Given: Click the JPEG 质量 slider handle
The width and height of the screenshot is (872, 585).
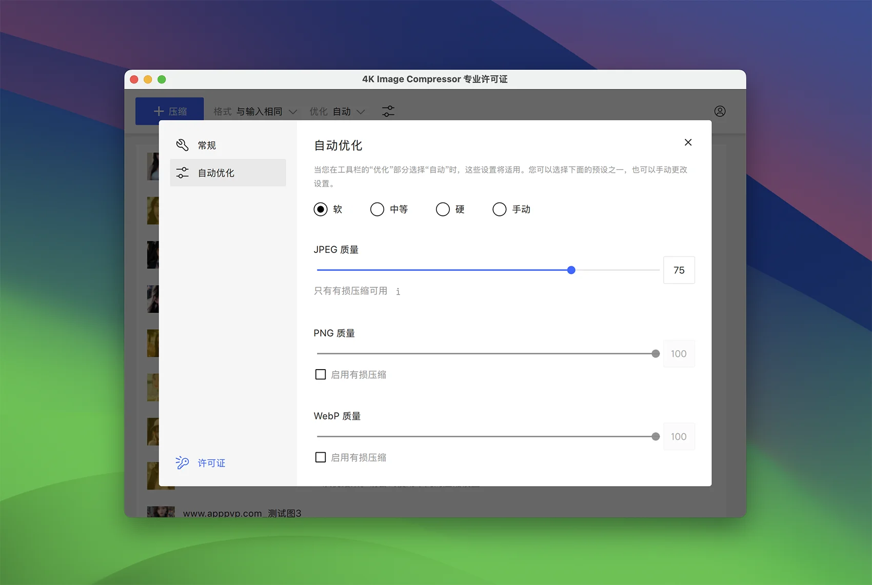Looking at the screenshot, I should pos(571,270).
